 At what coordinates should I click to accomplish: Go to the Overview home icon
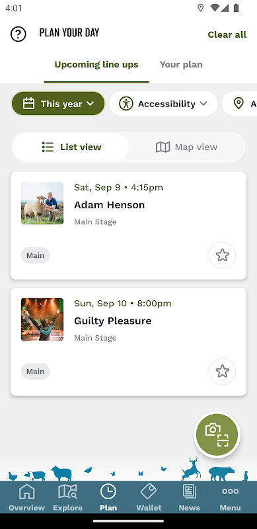pyautogui.click(x=26, y=491)
